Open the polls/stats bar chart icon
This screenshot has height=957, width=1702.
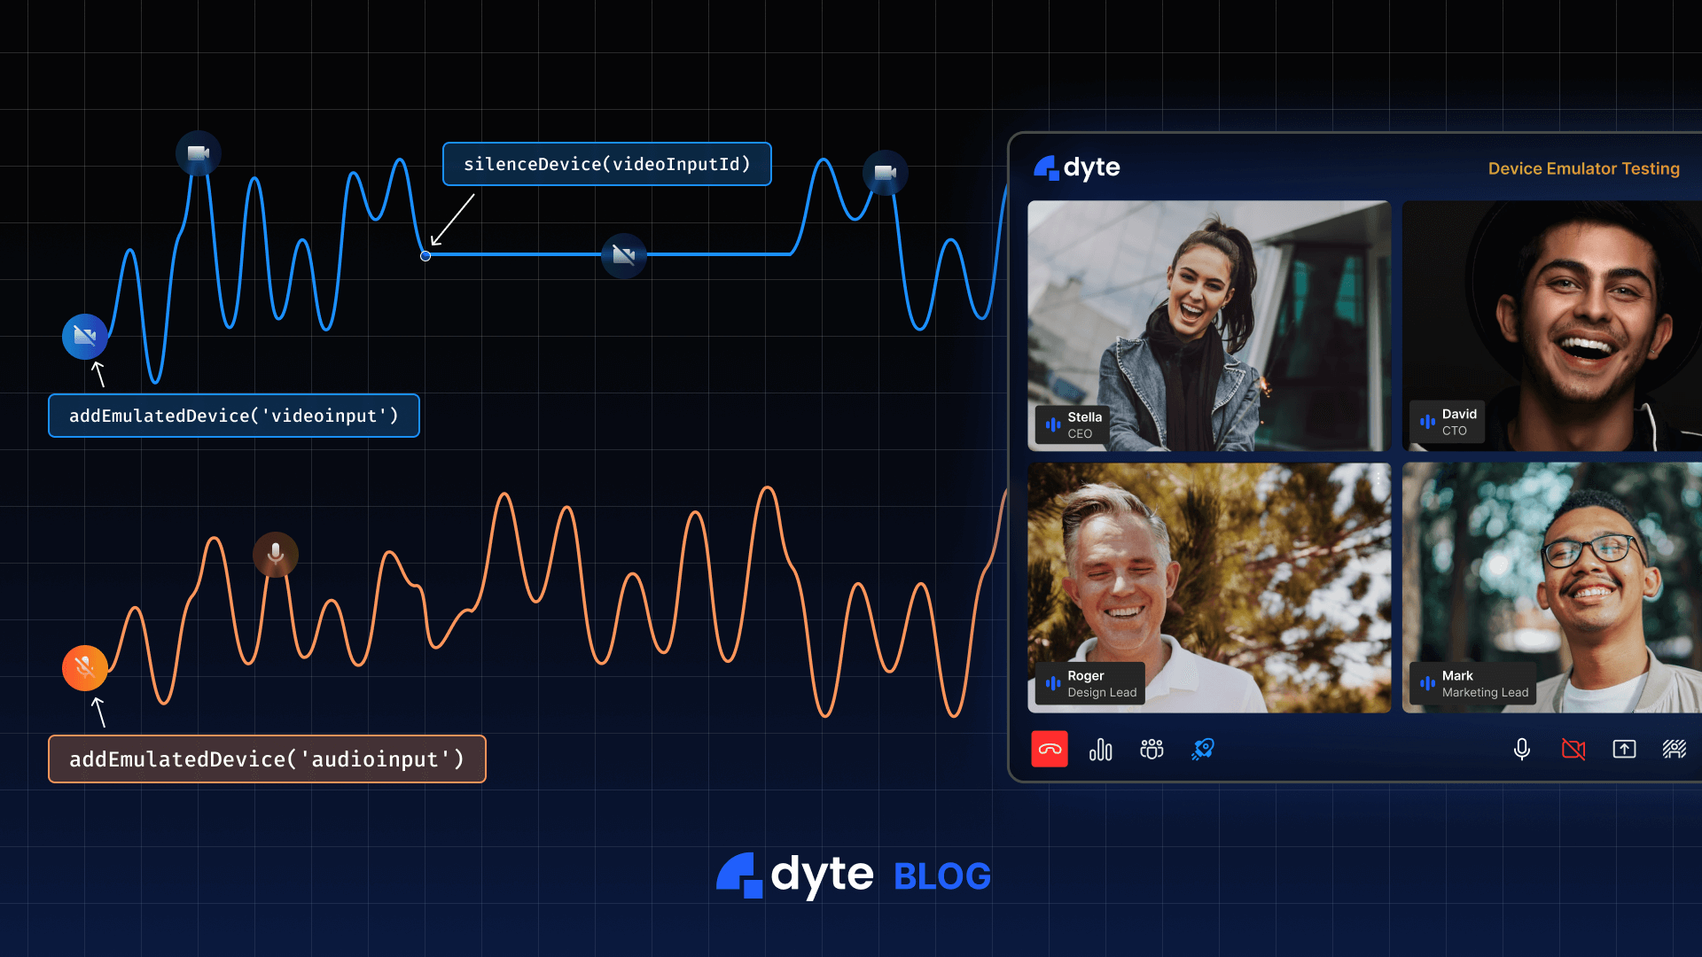click(1100, 749)
